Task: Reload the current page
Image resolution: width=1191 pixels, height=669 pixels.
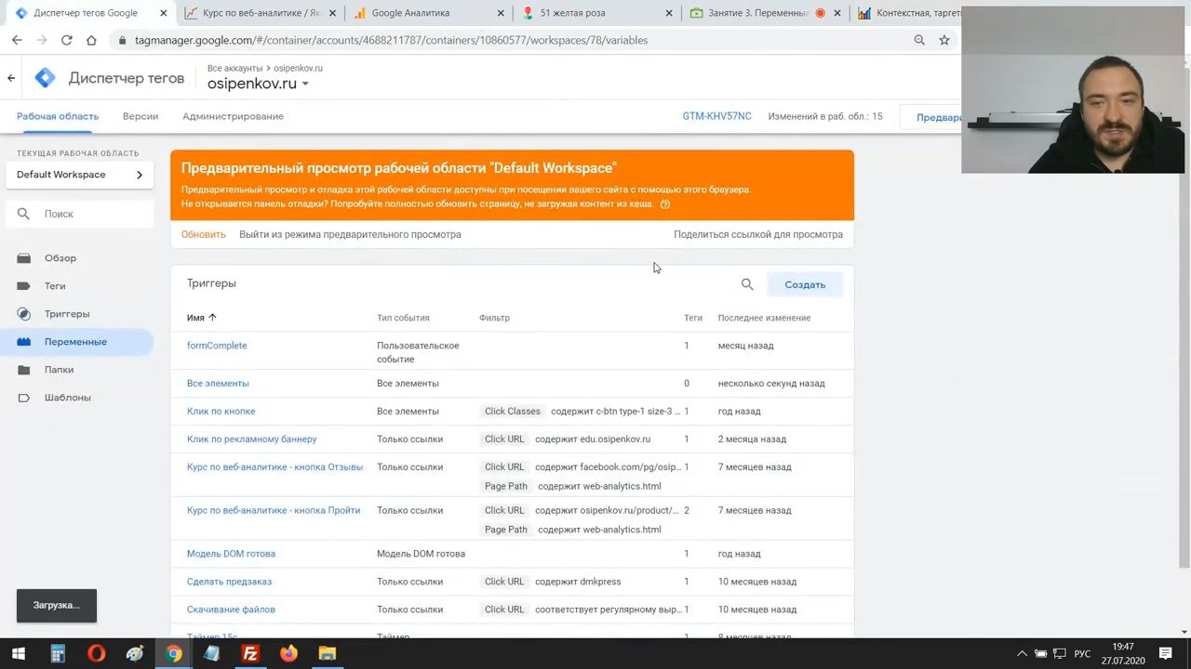Action: (x=66, y=40)
